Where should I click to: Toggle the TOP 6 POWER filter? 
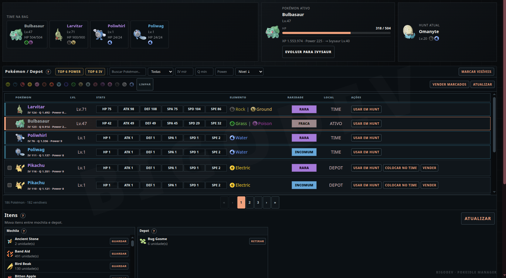69,72
